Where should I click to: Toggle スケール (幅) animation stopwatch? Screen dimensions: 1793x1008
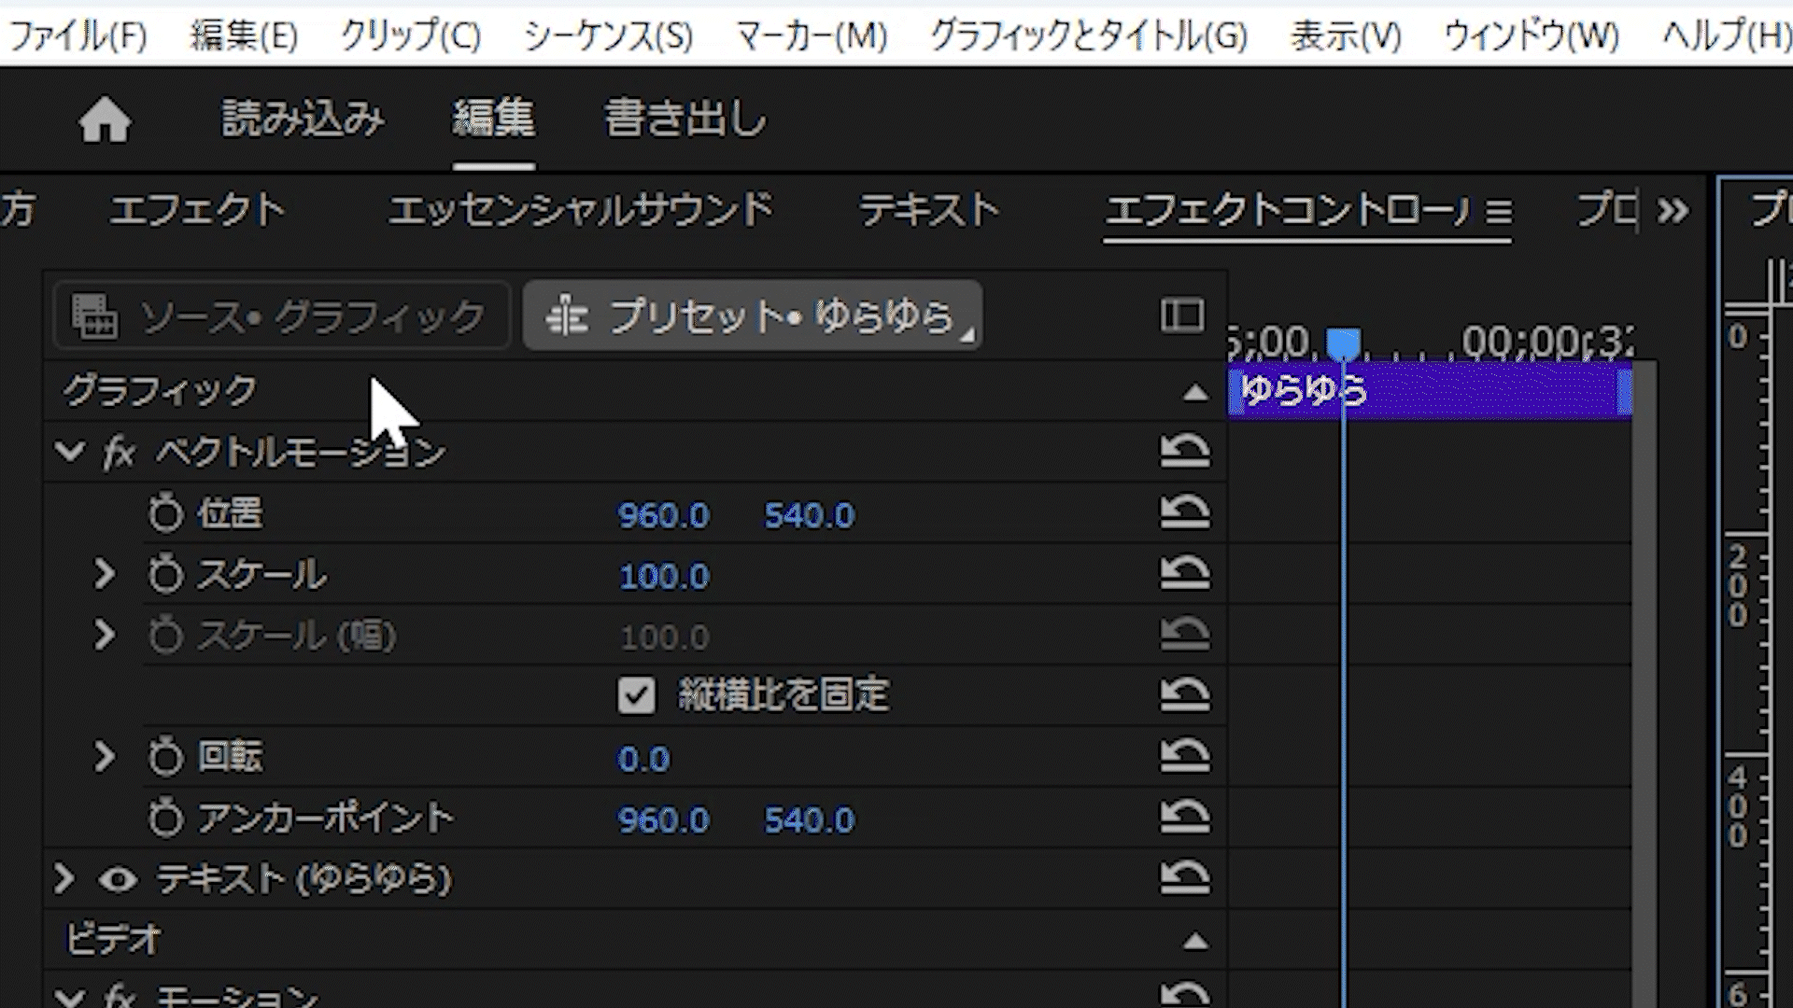166,636
